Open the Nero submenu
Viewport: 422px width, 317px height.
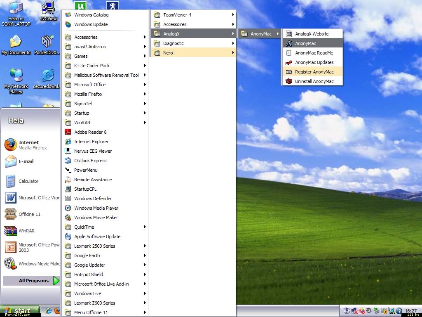coord(194,53)
